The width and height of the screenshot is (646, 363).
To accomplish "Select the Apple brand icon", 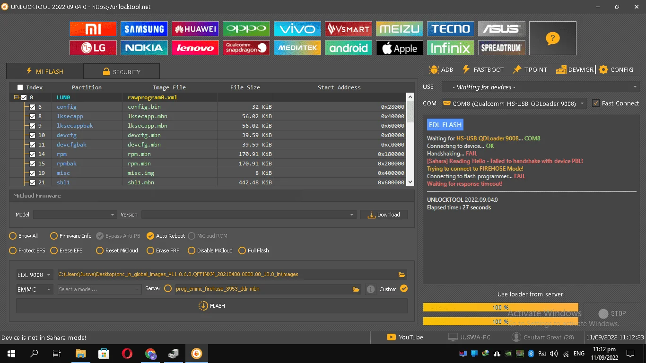I will (x=400, y=48).
